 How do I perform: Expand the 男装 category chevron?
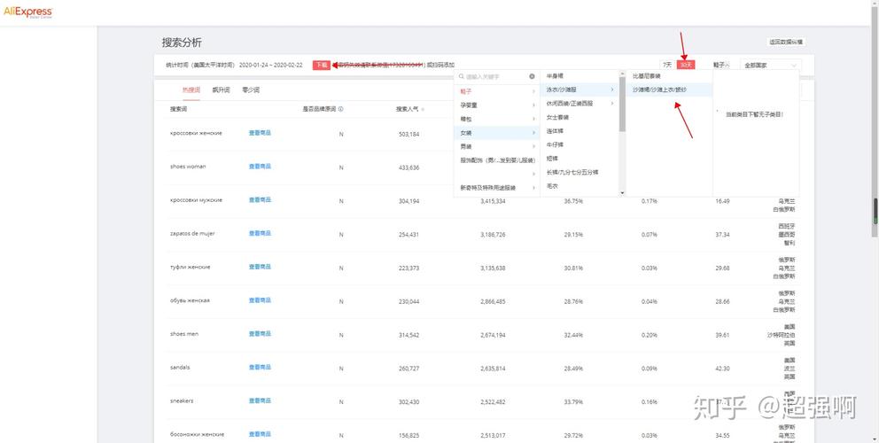click(x=533, y=146)
